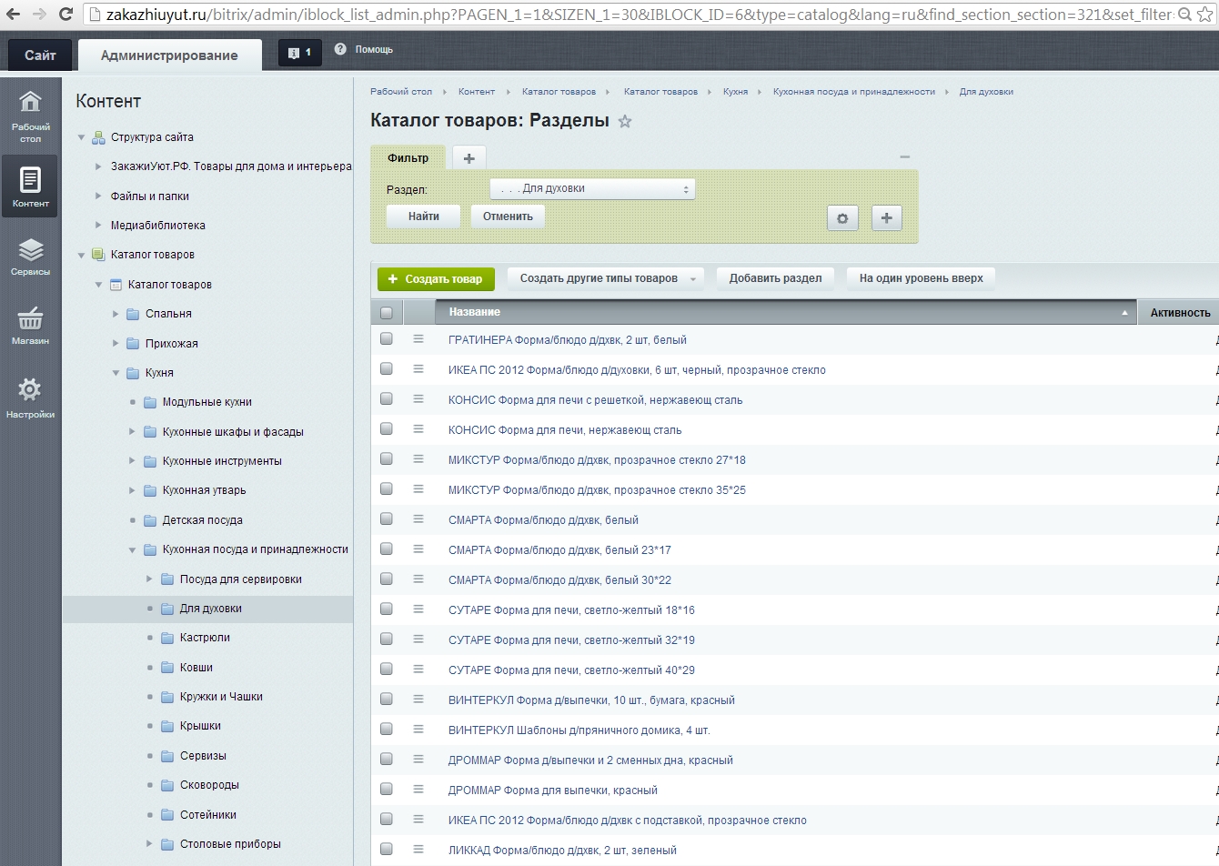Open the СМАРТА Форма/блюдо д/дхвк, белый link
Screen dimensions: 1219x866
[543, 520]
